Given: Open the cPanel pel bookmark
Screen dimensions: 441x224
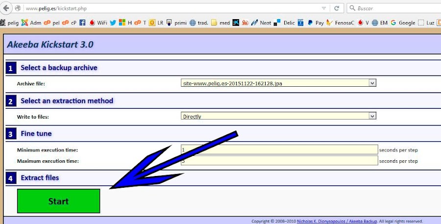Looking at the screenshot, I should click(52, 23).
